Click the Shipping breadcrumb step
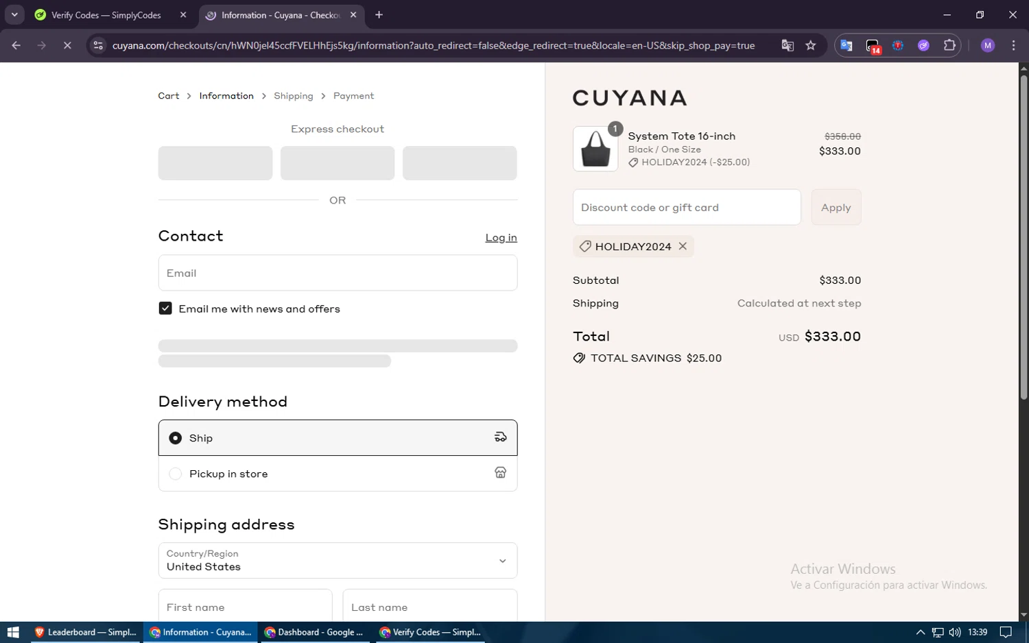 click(294, 96)
